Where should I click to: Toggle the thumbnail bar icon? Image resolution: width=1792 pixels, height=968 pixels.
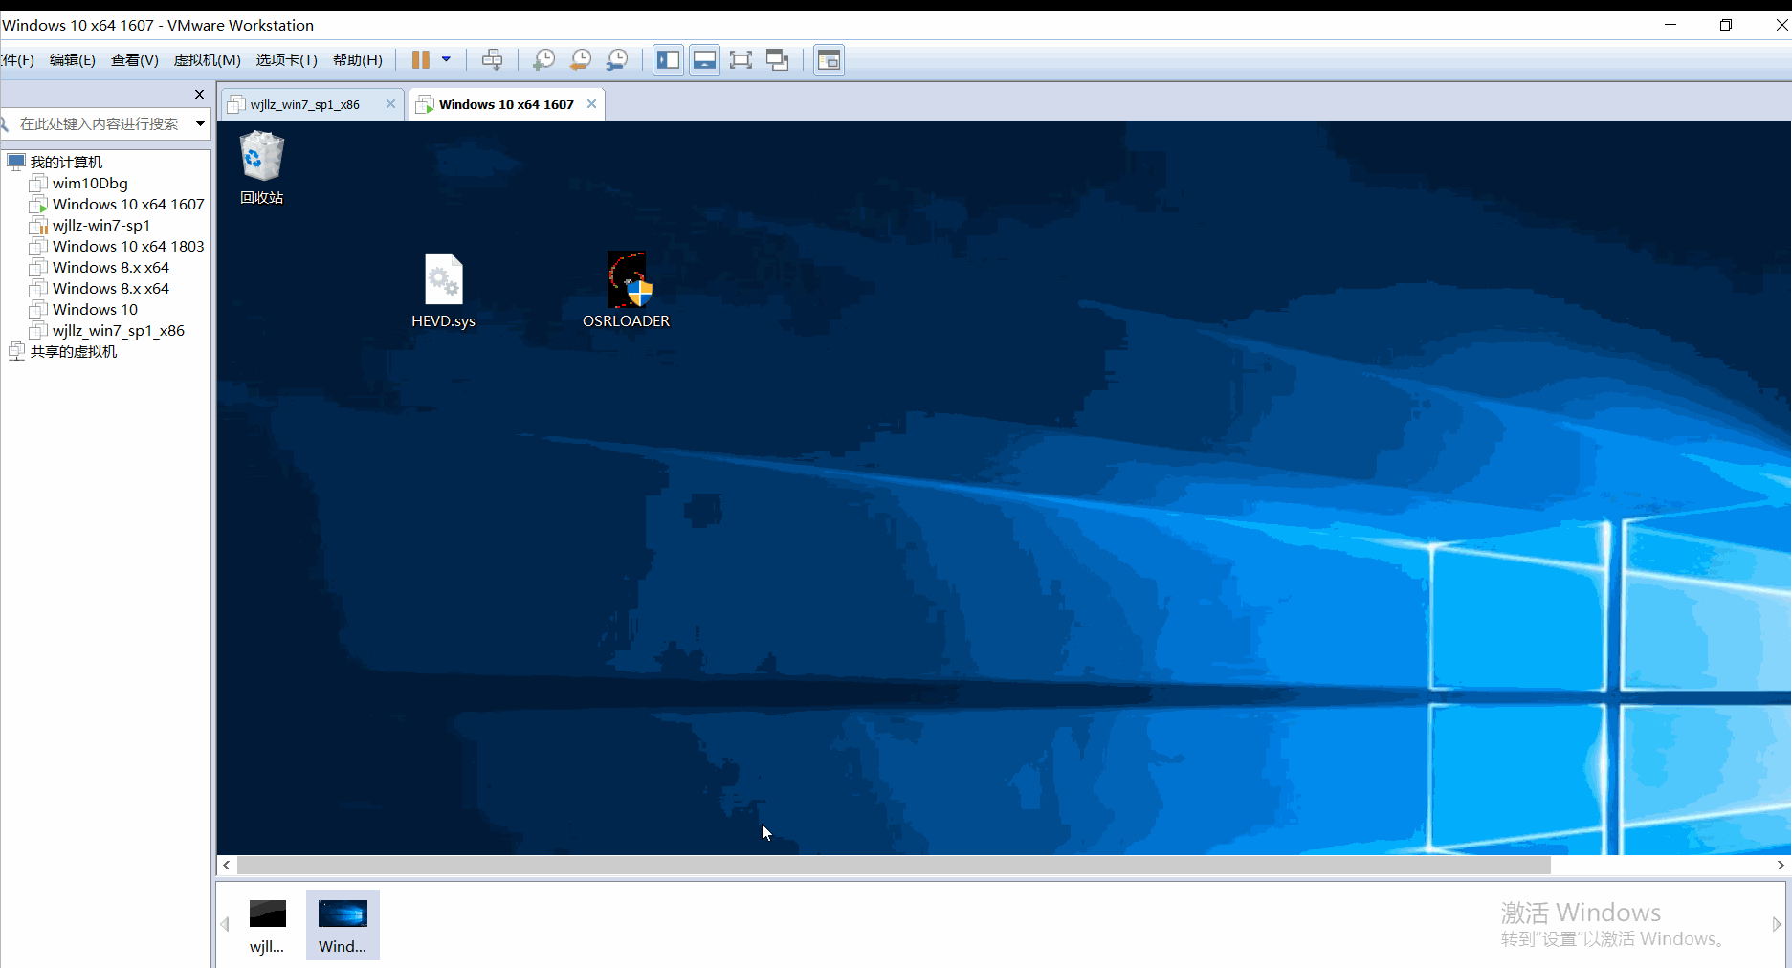(x=704, y=60)
